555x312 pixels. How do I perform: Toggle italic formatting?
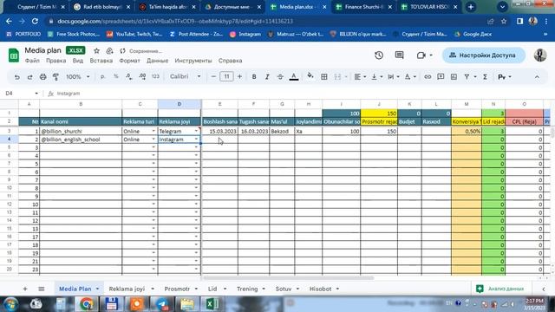[x=267, y=77]
